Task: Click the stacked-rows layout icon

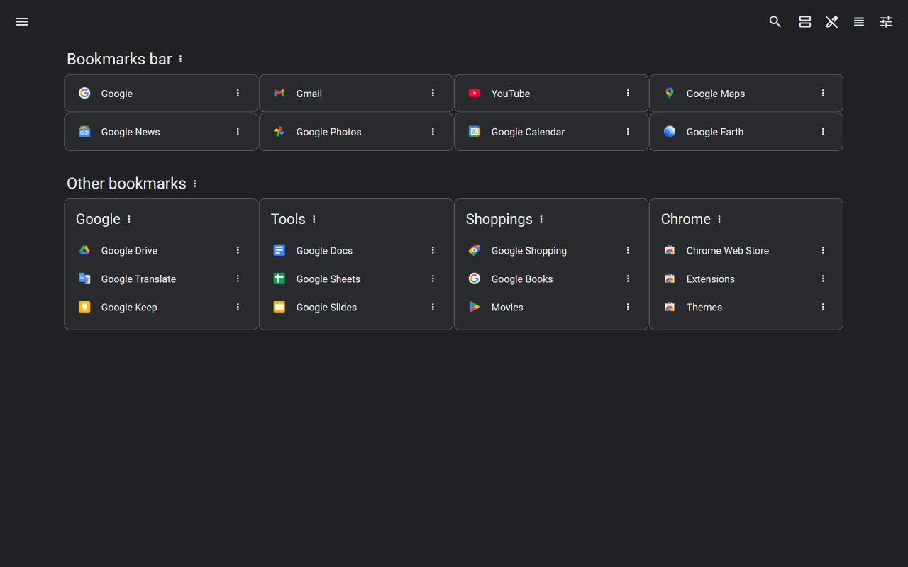Action: 805,21
